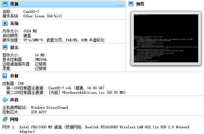Open the 网络 settings header link
This screenshot has width=204, height=134.
coord(14,119)
